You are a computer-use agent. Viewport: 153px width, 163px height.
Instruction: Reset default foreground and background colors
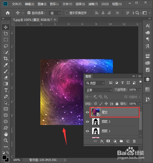3,153
